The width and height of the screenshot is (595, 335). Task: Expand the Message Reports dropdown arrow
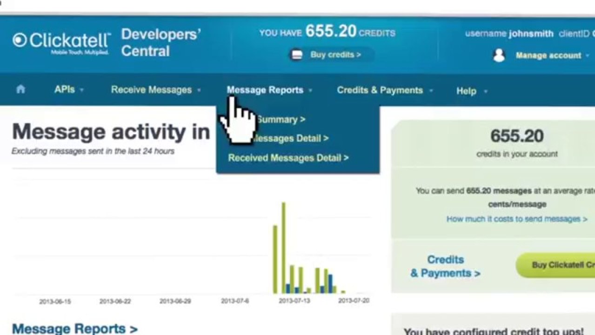coord(310,91)
